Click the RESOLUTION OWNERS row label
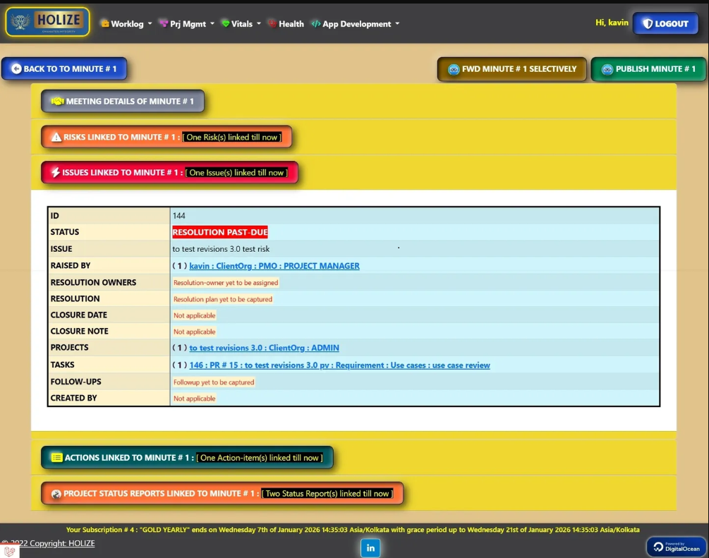The width and height of the screenshot is (709, 558). 93,282
